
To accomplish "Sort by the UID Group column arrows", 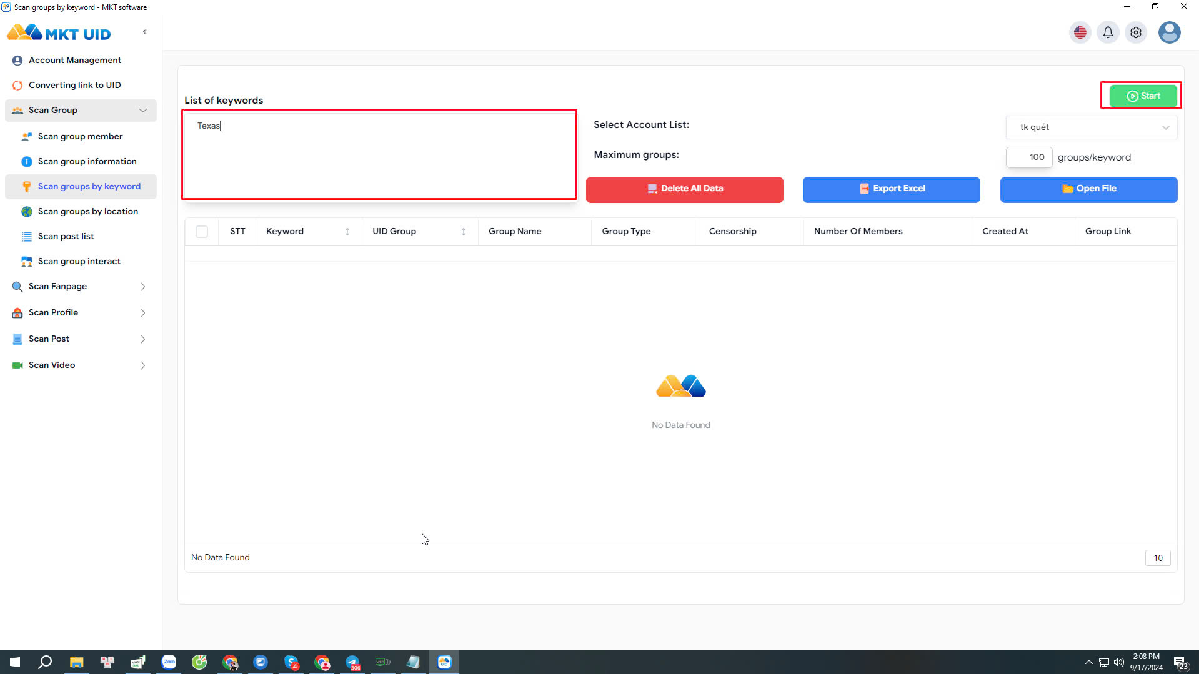I will 464,232.
